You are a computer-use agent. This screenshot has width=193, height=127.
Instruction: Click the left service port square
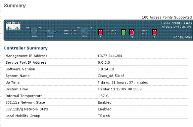[x=34, y=31]
